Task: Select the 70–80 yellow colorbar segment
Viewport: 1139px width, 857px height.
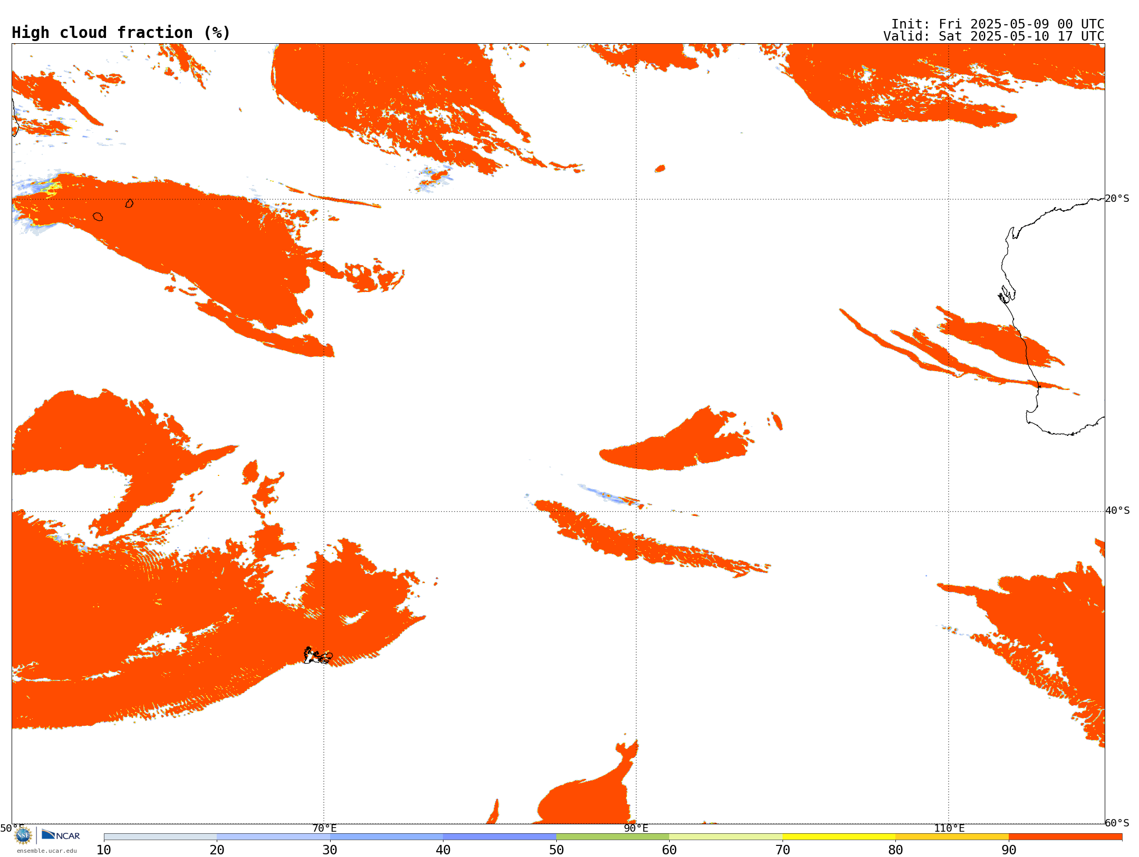Action: [x=839, y=837]
